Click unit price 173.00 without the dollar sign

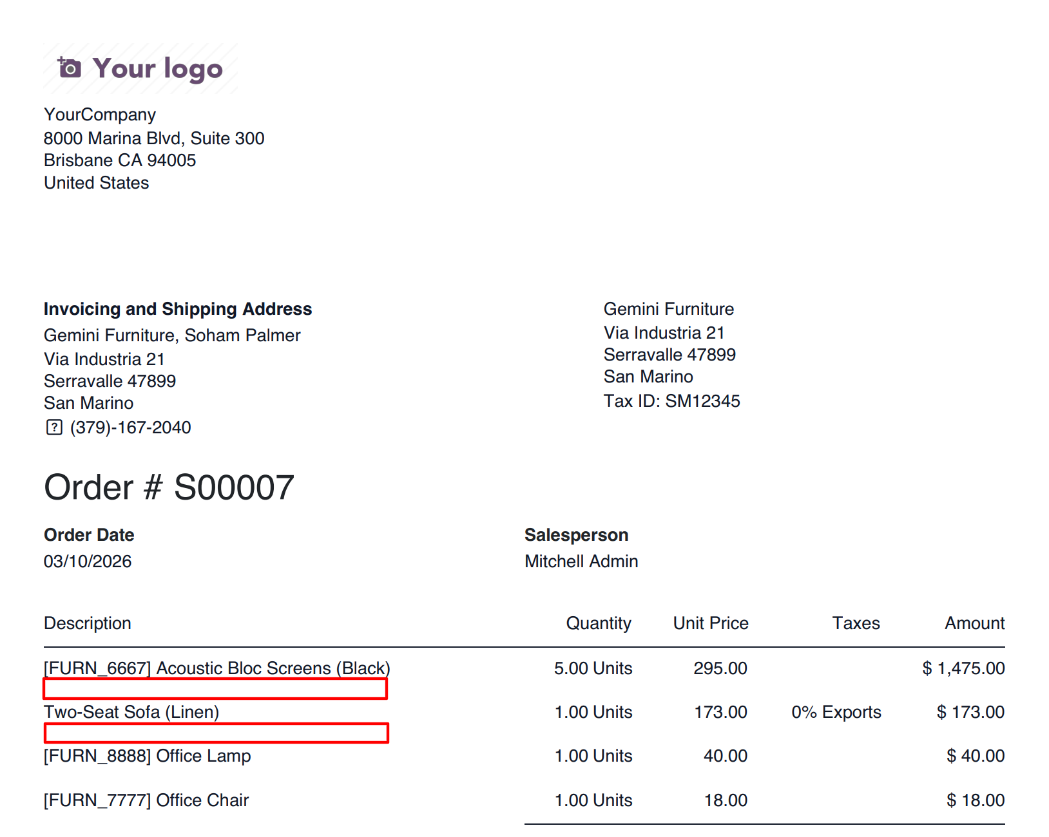pyautogui.click(x=721, y=712)
